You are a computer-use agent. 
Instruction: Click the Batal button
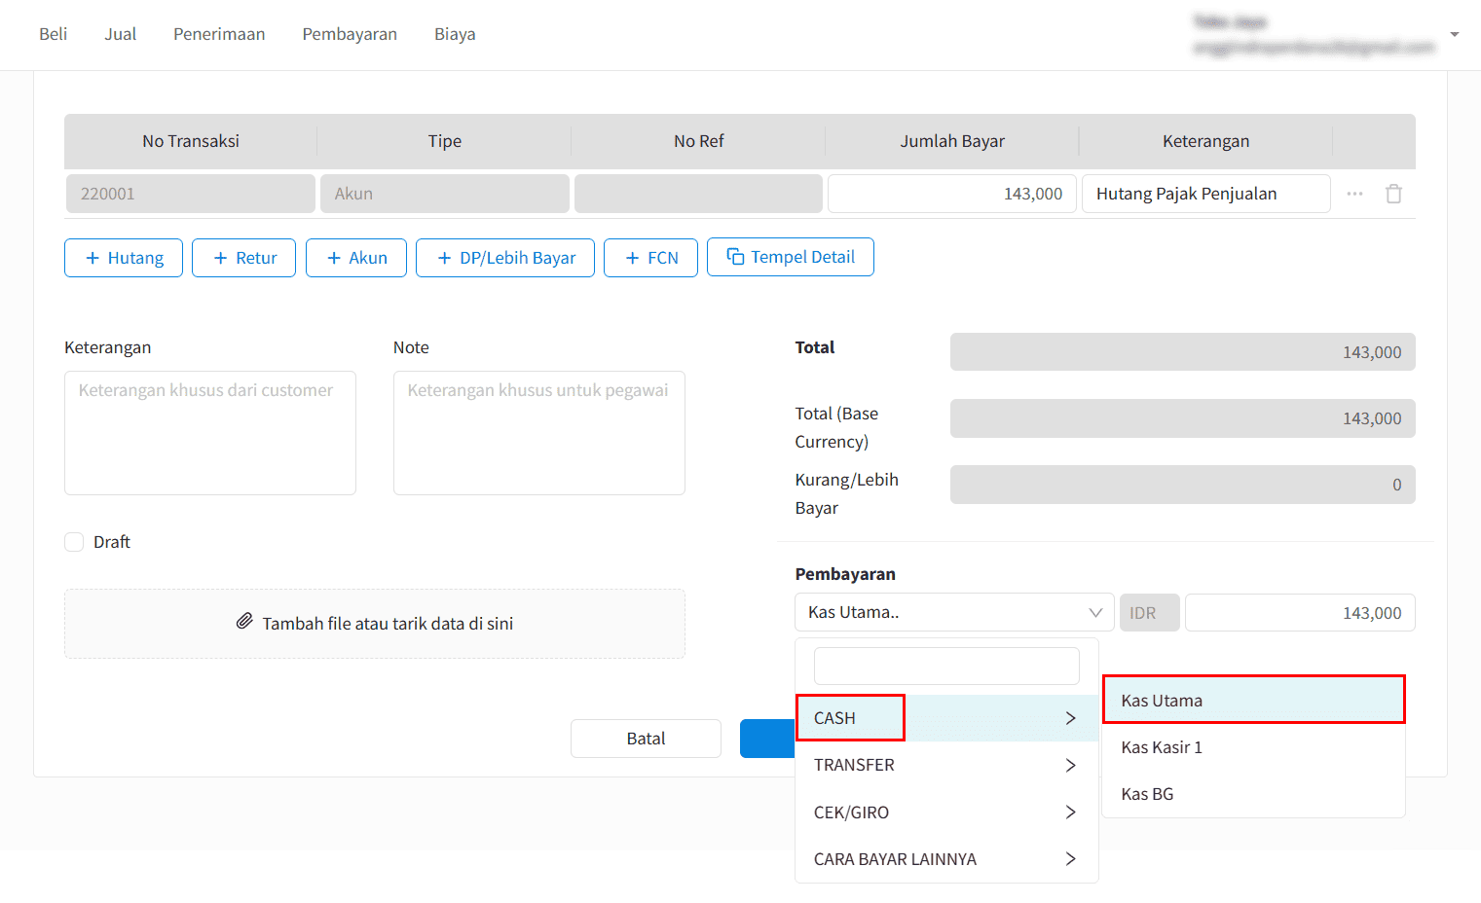click(x=646, y=739)
